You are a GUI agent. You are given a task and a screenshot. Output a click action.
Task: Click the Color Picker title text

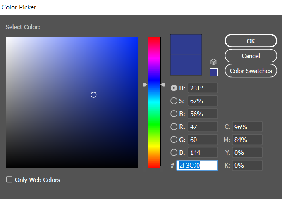pyautogui.click(x=19, y=7)
